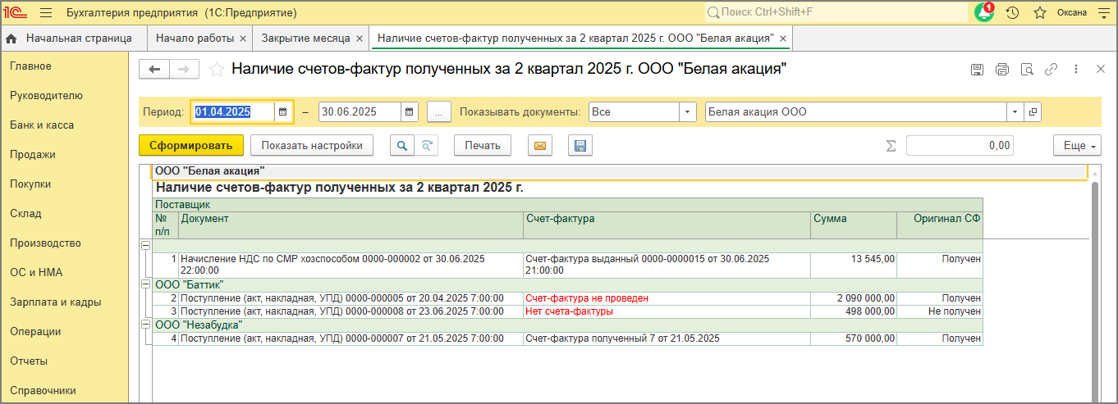Click the Печать button
The width and height of the screenshot is (1118, 404).
(483, 146)
